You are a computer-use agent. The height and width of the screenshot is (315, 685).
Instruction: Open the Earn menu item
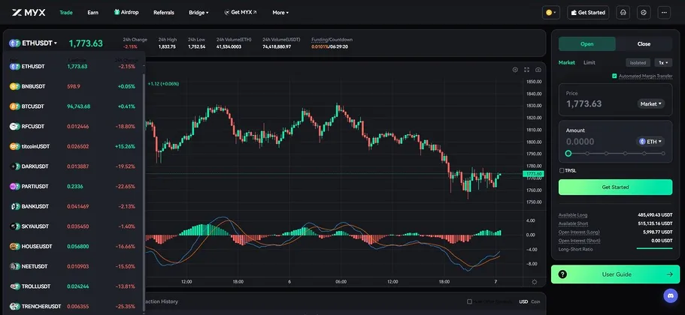tap(92, 13)
